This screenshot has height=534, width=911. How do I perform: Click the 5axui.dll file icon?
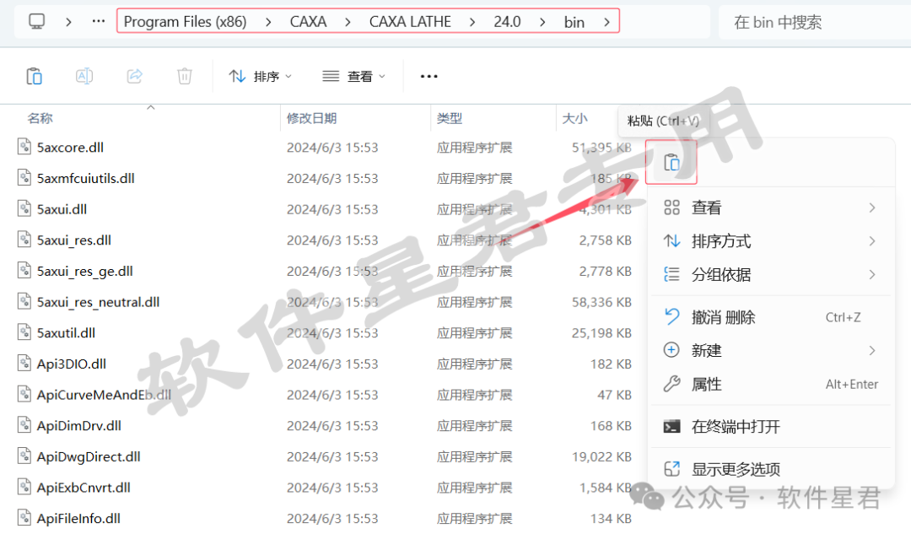24,208
